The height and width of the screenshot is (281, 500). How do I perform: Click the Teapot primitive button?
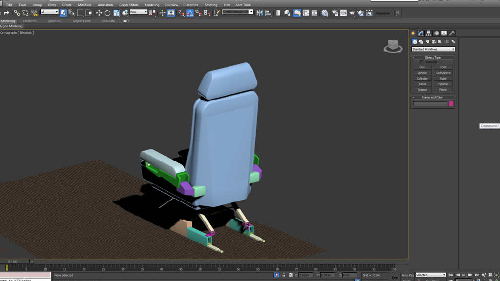(x=422, y=90)
